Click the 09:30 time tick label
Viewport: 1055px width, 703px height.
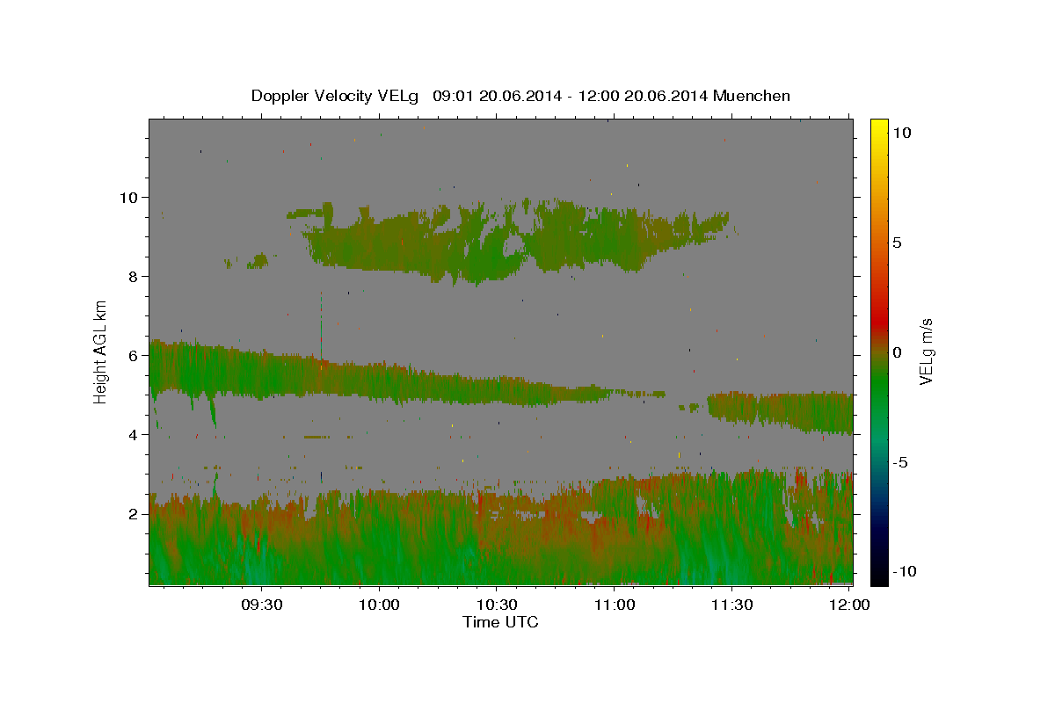coord(262,605)
